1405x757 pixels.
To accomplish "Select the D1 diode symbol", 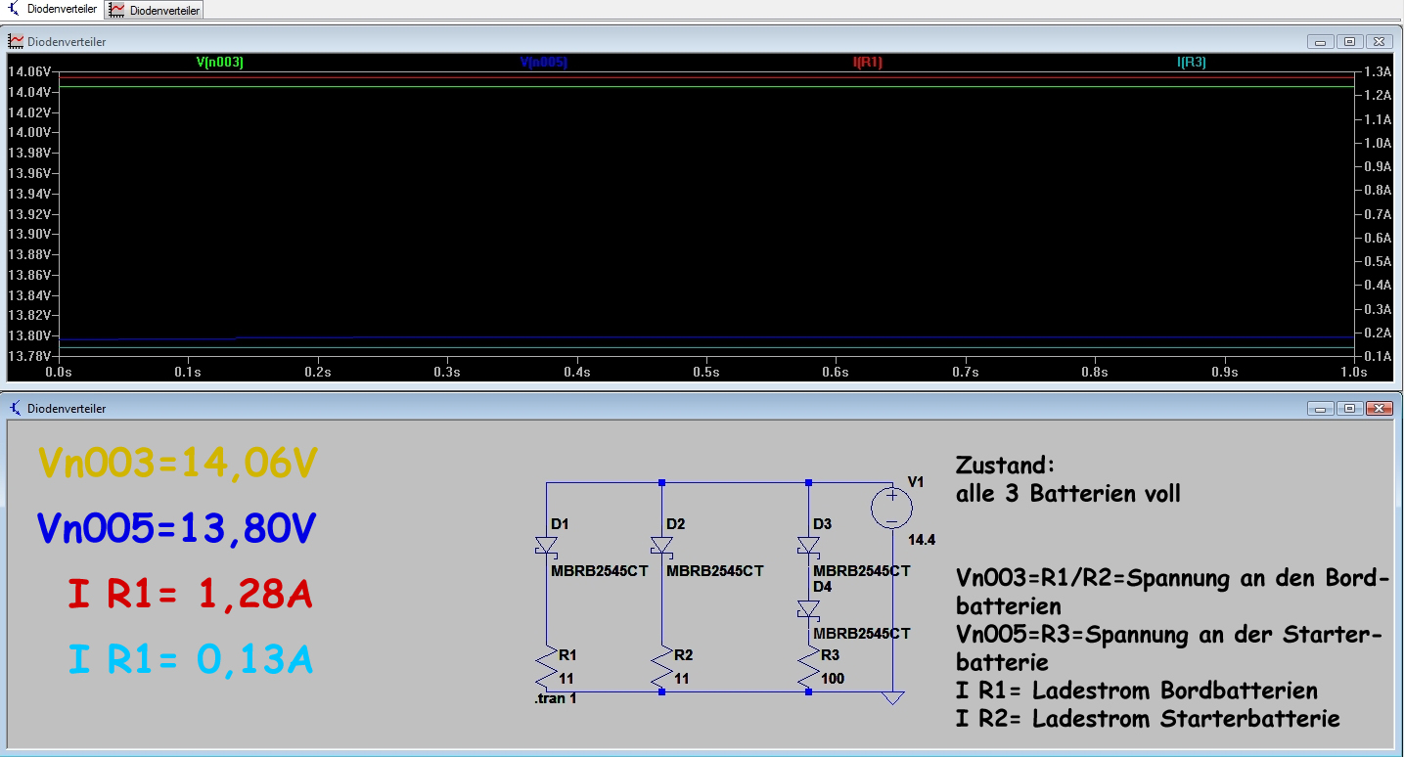I will [x=545, y=547].
